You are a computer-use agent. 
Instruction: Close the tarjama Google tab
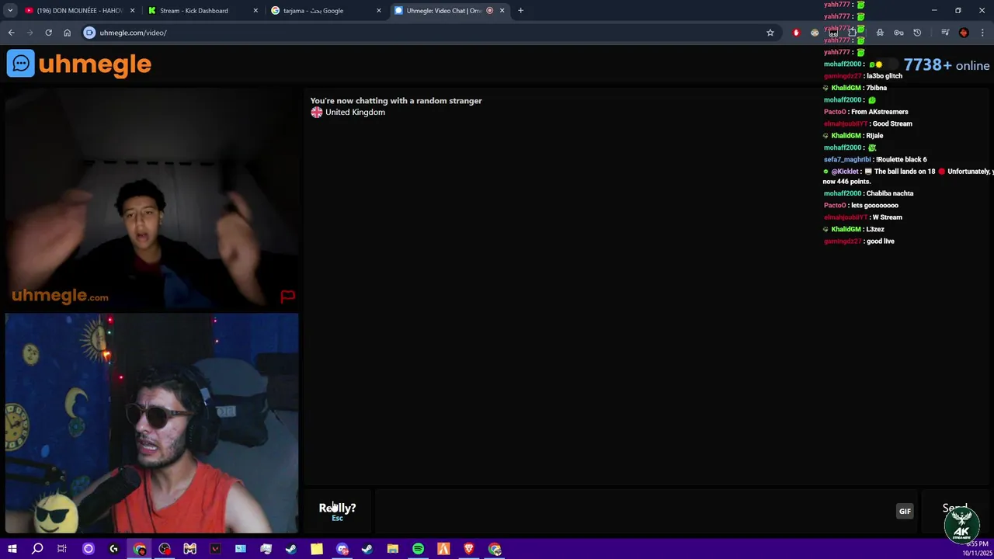click(x=379, y=11)
